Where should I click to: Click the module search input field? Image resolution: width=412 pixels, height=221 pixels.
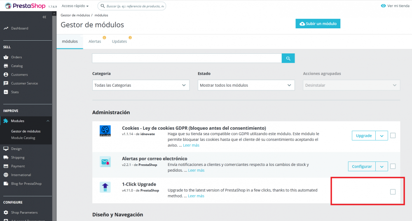point(187,58)
